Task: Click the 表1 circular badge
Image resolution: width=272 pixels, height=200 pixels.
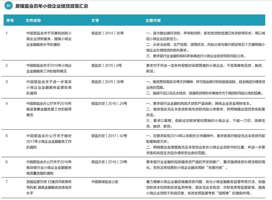Action: click(x=8, y=6)
